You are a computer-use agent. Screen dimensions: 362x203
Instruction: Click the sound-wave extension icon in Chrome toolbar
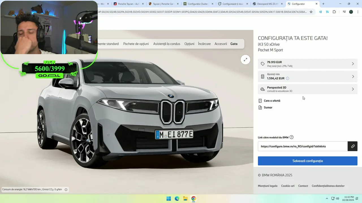point(320,12)
